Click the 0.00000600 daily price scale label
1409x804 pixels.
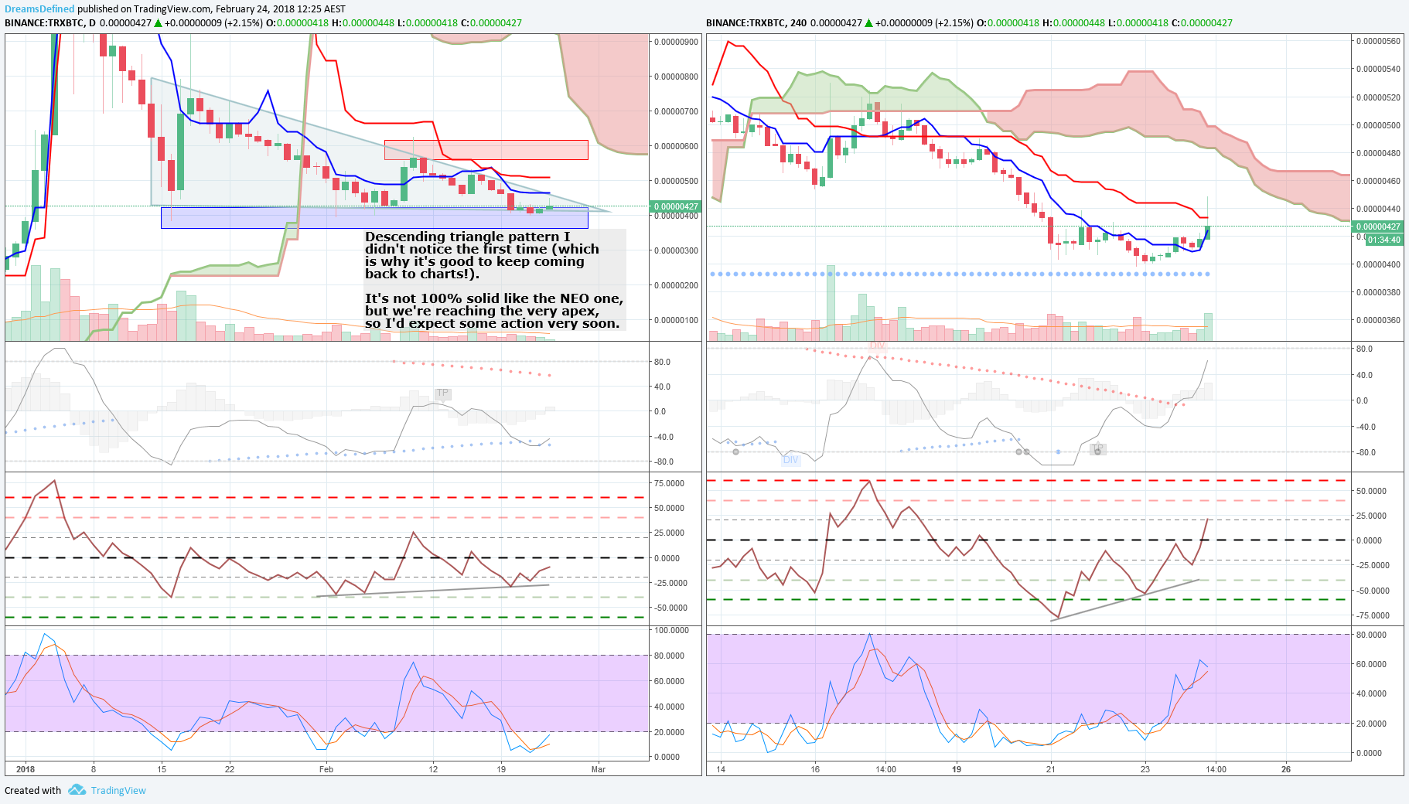[677, 146]
